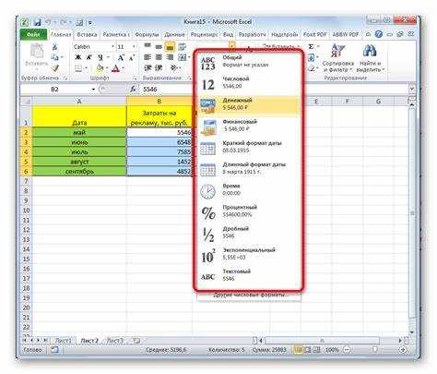This screenshot has height=374, width=437.
Task: Click the red font color A swatch
Action: pos(116,67)
